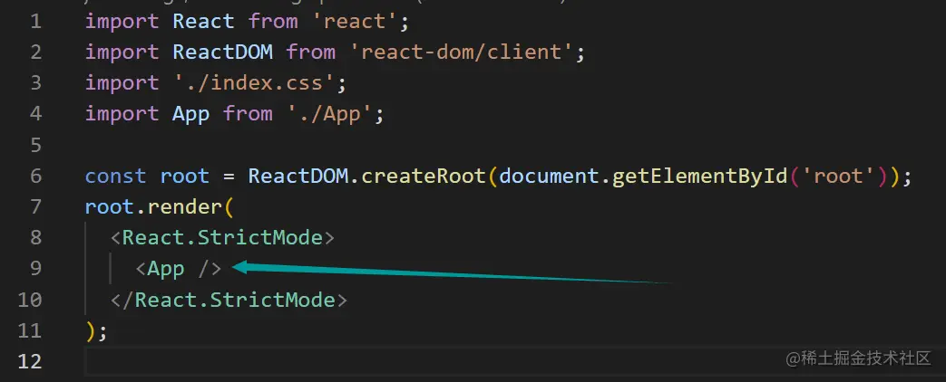Click line number 1 in the gutter
The height and width of the screenshot is (382, 946).
click(x=35, y=22)
